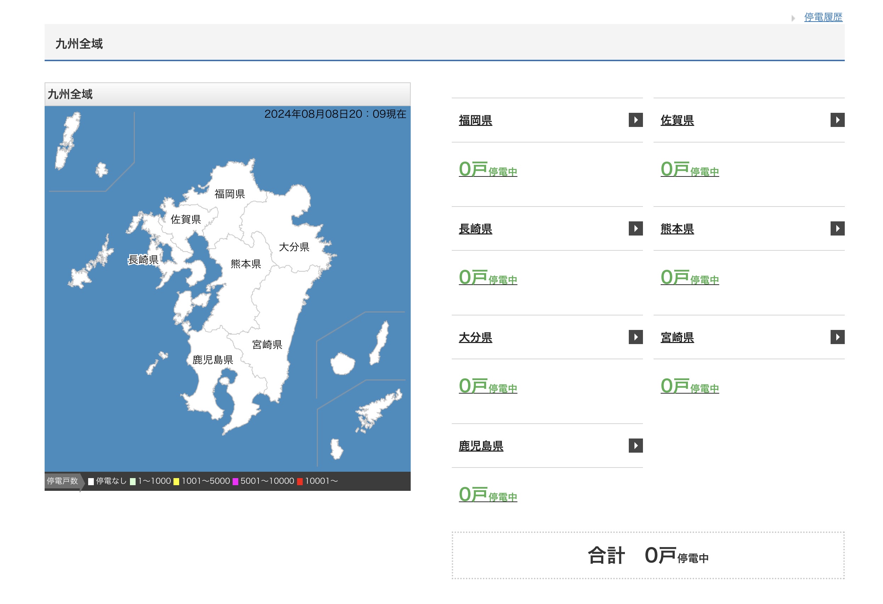Click the arrow icon next to 宮崎県
Screen dimensions: 883x604
(x=837, y=337)
